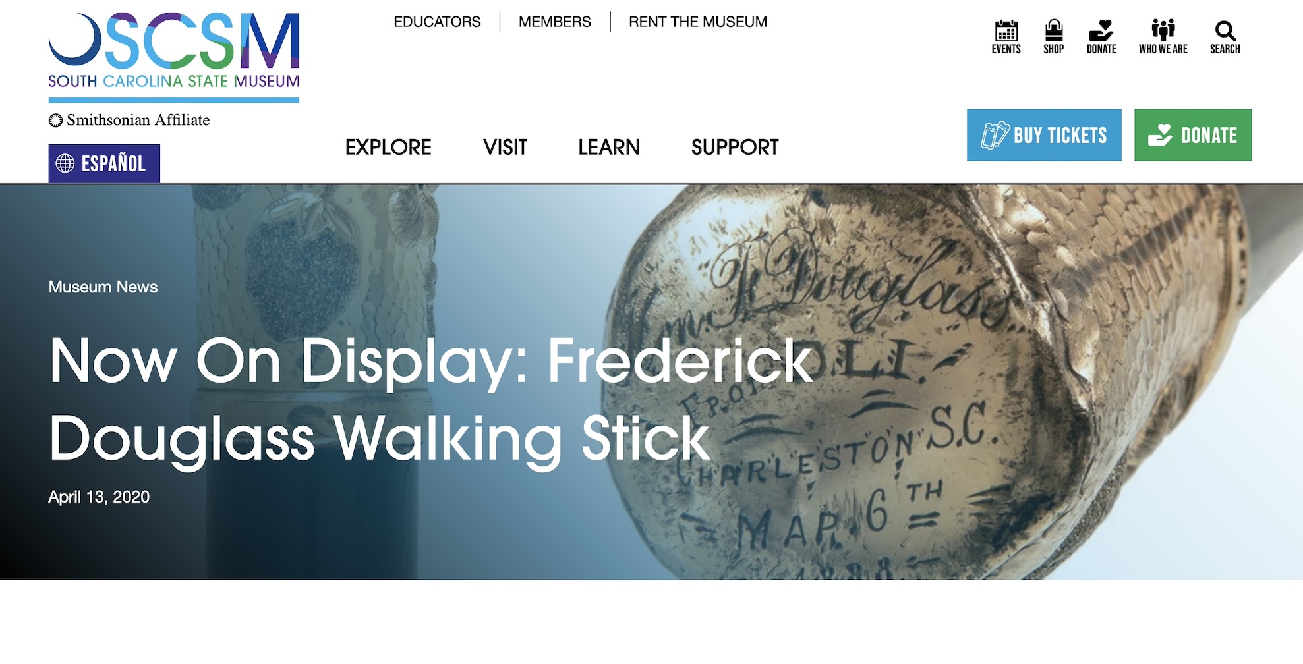Open the Events calendar icon
Screen dimensions: 1303x664
[x=1006, y=30]
